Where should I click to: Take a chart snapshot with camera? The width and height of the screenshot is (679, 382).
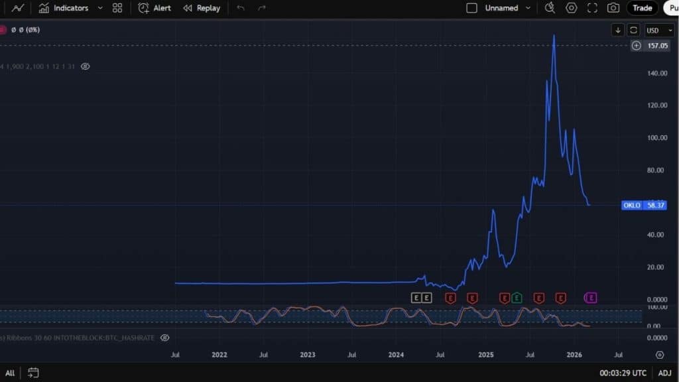pos(613,8)
